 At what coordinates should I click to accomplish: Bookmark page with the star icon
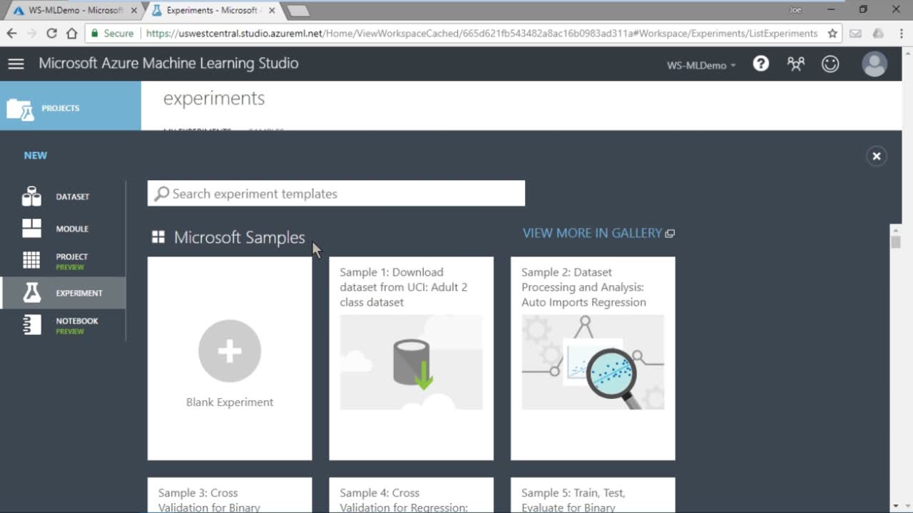832,33
